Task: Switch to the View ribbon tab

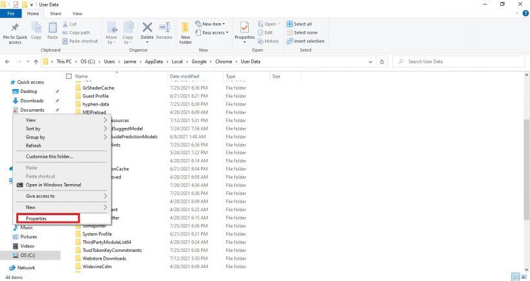Action: coord(78,13)
